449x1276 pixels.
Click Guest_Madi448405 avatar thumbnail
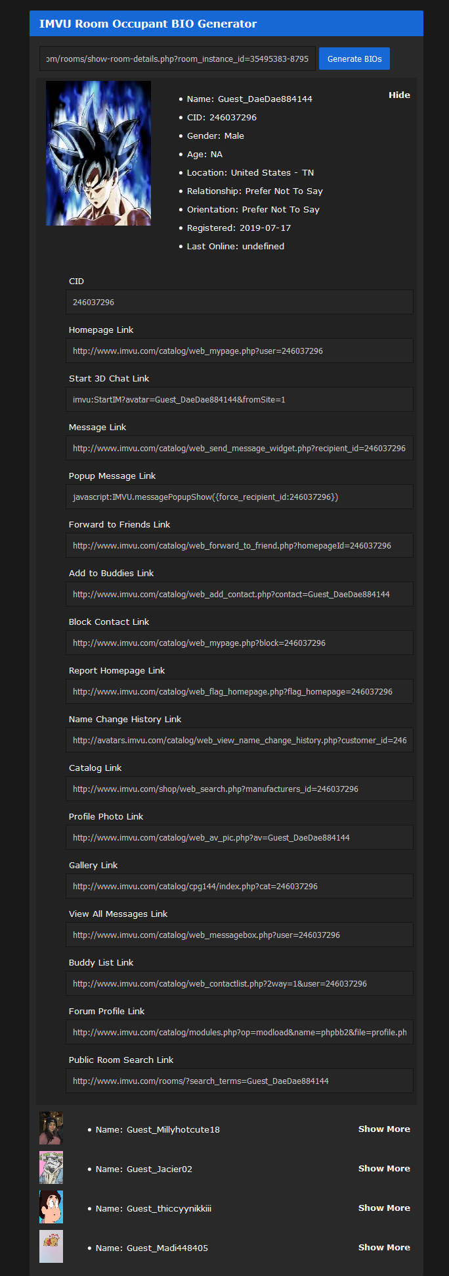click(x=51, y=1246)
